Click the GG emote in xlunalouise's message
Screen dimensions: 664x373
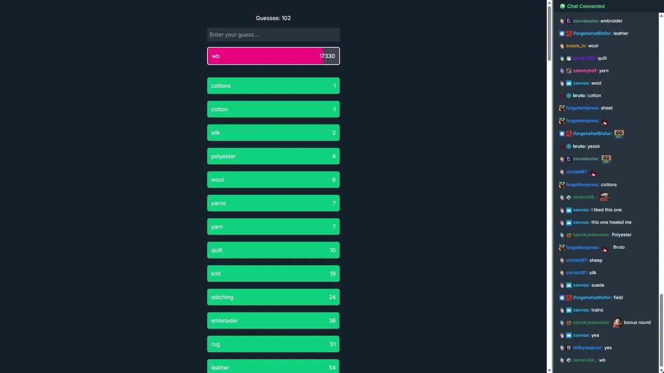[606, 159]
